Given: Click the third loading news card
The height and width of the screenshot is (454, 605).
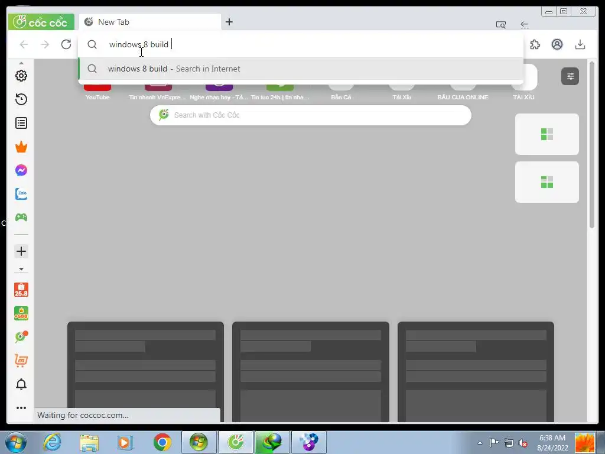Looking at the screenshot, I should pyautogui.click(x=476, y=372).
